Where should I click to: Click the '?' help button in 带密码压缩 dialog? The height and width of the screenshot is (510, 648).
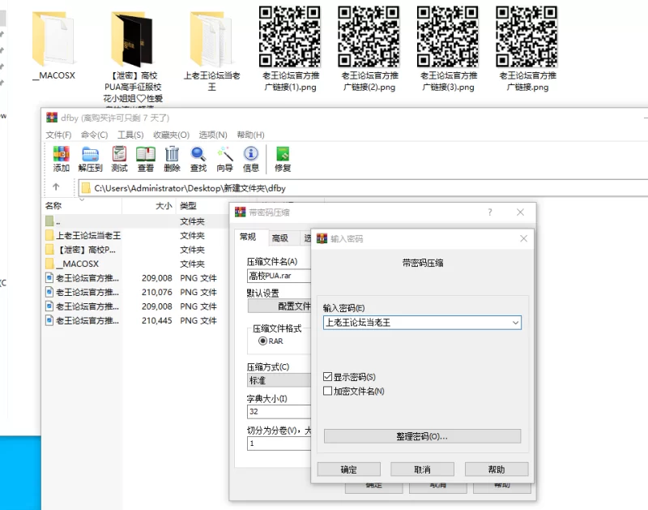coord(490,212)
